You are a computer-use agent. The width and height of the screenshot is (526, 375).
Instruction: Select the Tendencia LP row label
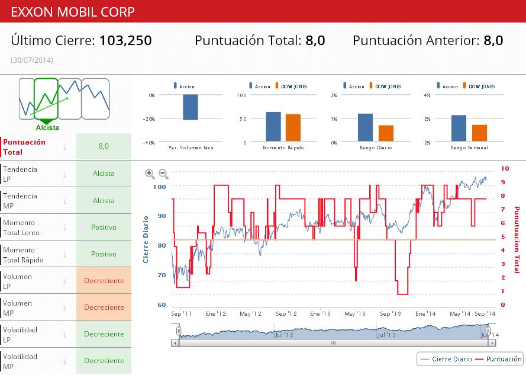click(x=20, y=174)
